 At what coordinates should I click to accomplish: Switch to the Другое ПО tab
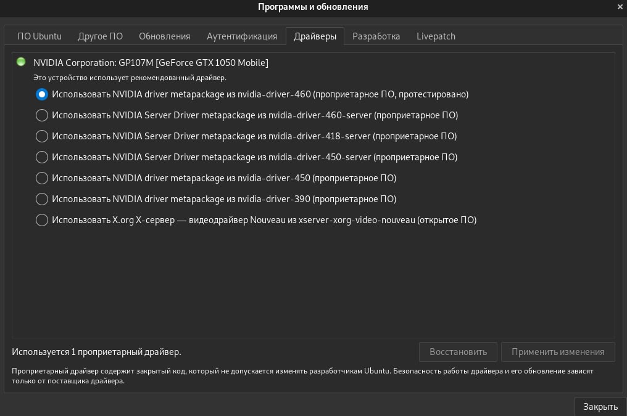point(101,36)
